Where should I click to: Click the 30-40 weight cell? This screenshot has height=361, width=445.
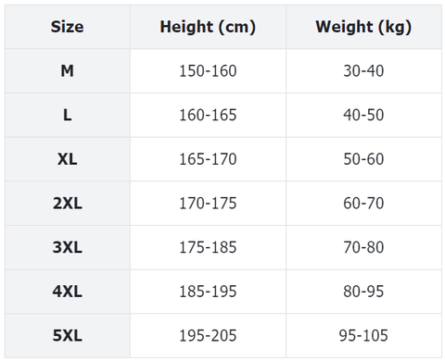tap(363, 71)
